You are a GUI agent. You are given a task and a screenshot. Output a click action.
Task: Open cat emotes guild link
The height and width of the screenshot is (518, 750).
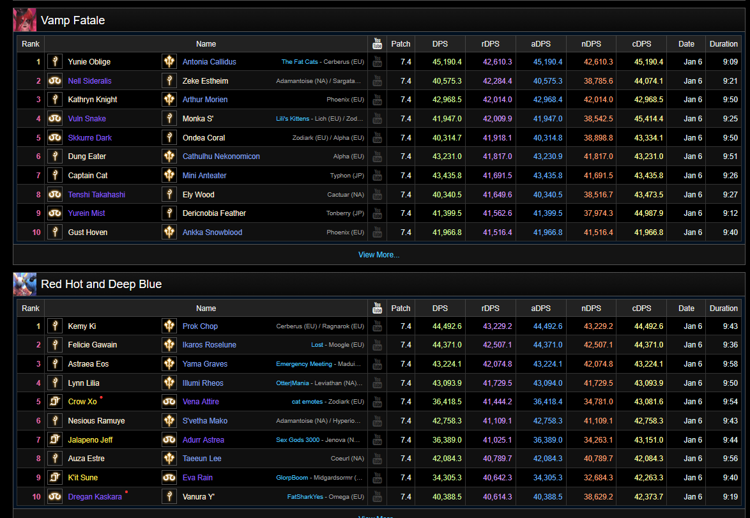(x=307, y=402)
